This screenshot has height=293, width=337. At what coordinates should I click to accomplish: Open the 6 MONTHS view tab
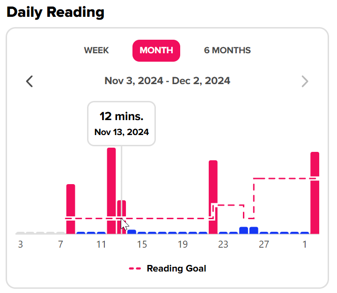[x=227, y=50]
